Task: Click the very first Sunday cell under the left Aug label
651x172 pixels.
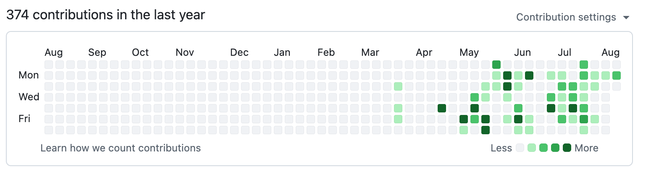Action: point(49,65)
